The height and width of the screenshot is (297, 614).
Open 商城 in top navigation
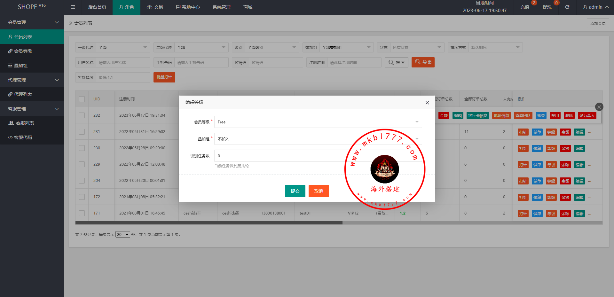click(x=248, y=7)
